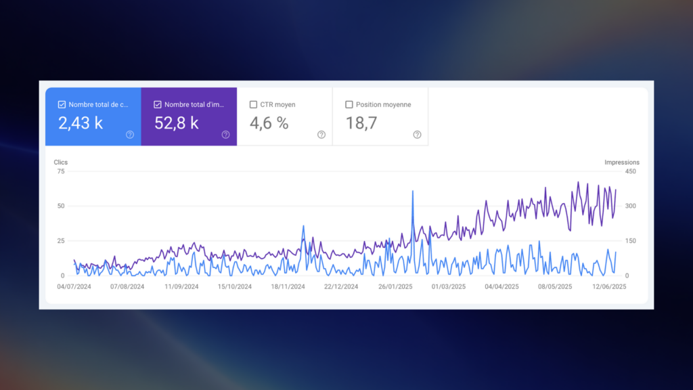
Task: Select the 52,8 k impressions value
Action: pos(176,123)
